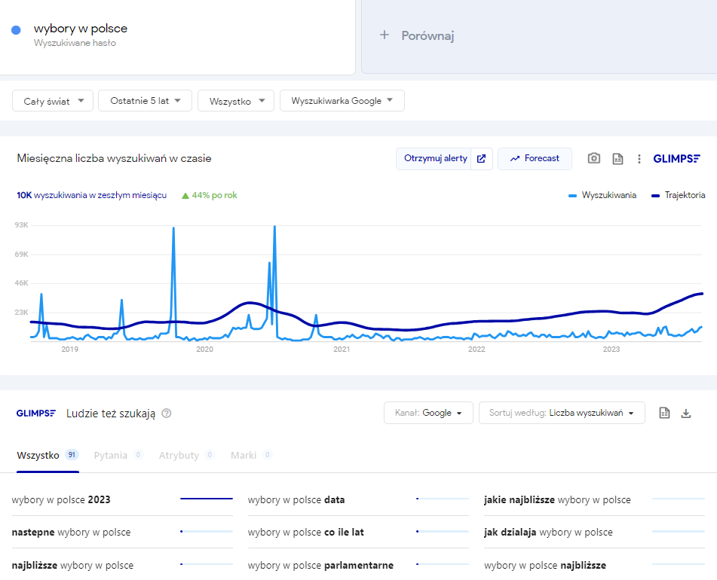Switch to the Atrybuty tab
Image resolution: width=717 pixels, height=580 pixels.
click(x=187, y=455)
